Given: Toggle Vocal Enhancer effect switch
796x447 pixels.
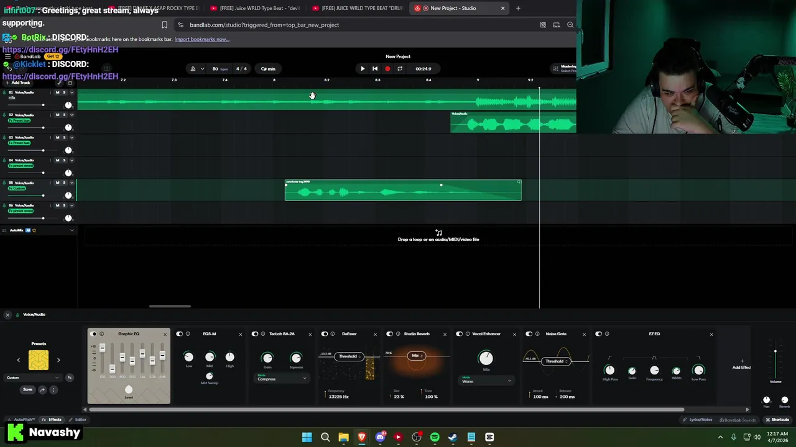Looking at the screenshot, I should point(460,334).
